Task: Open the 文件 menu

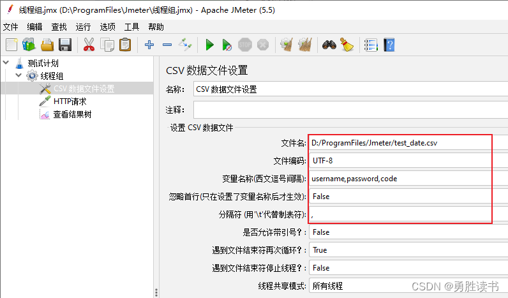Action: pyautogui.click(x=11, y=27)
